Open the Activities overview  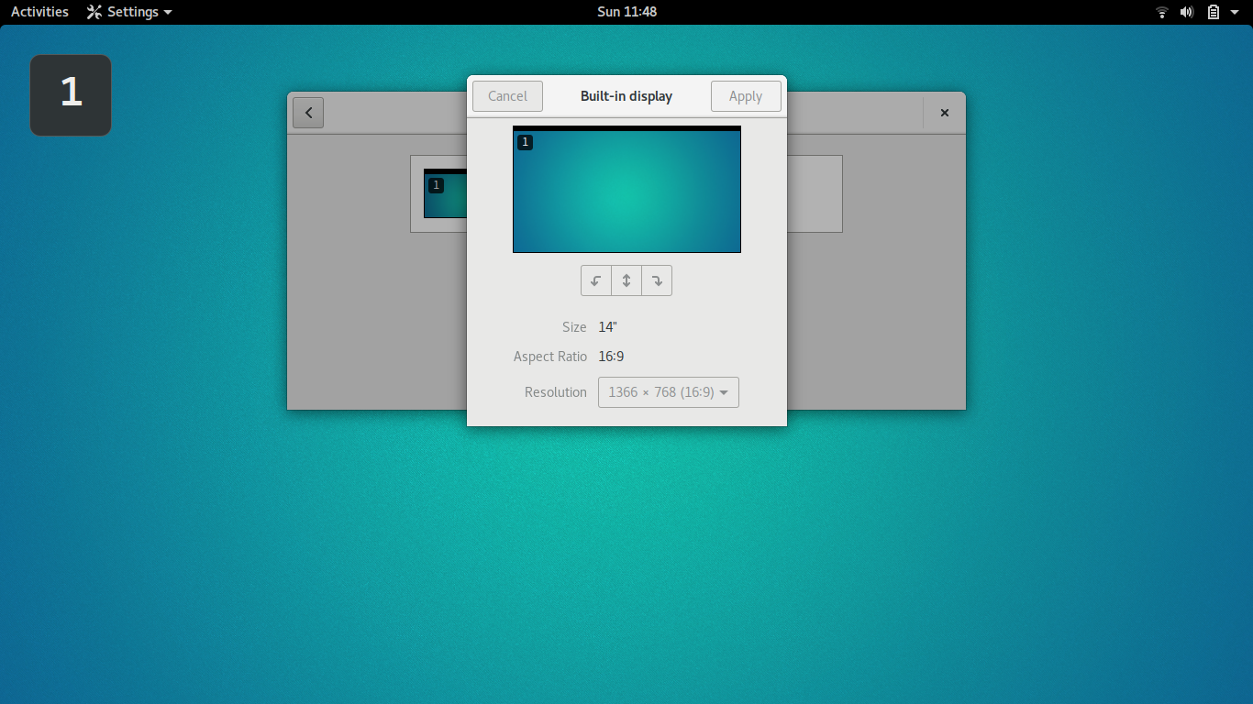pos(39,12)
